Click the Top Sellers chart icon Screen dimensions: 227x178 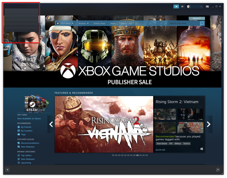pos(19,155)
